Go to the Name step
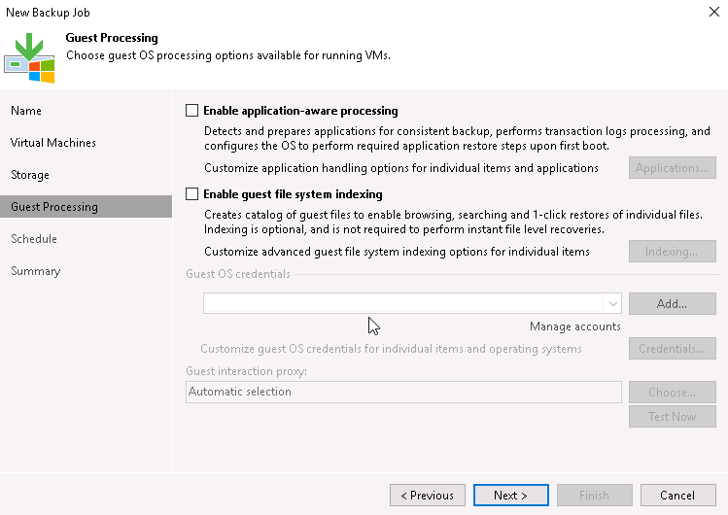The image size is (728, 515). tap(26, 111)
